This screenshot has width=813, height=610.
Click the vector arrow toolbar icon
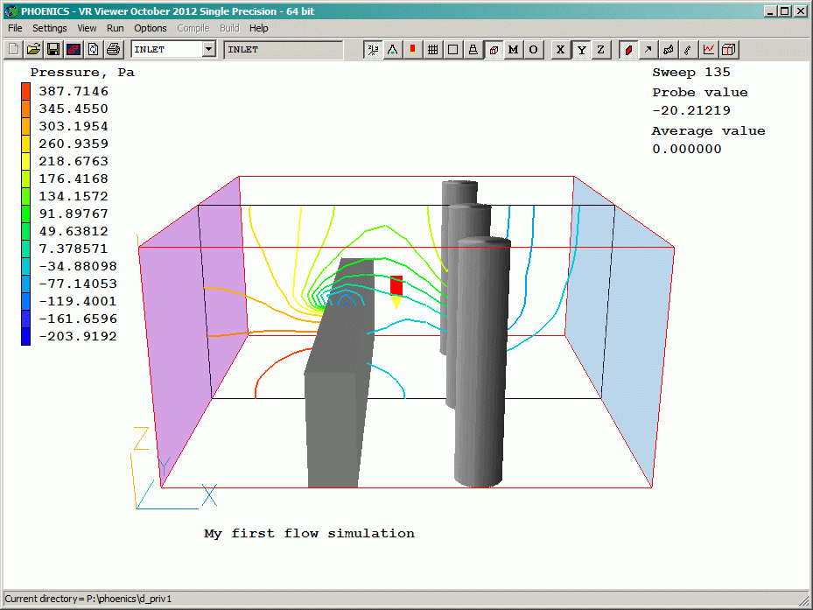pos(648,50)
